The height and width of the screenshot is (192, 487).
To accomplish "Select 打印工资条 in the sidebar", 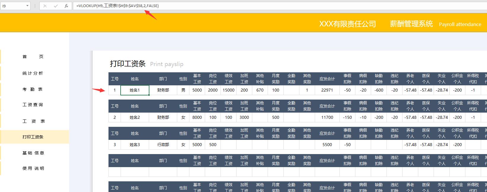I will point(35,137).
